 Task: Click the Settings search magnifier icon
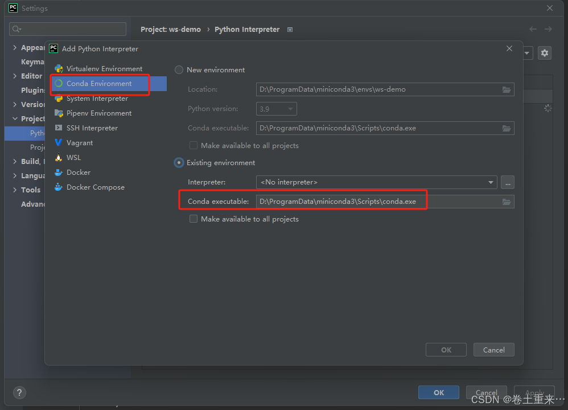pos(17,29)
